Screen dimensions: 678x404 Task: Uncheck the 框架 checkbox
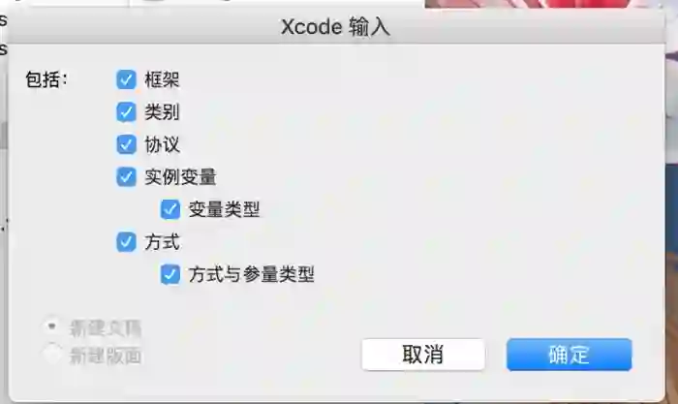pos(126,79)
